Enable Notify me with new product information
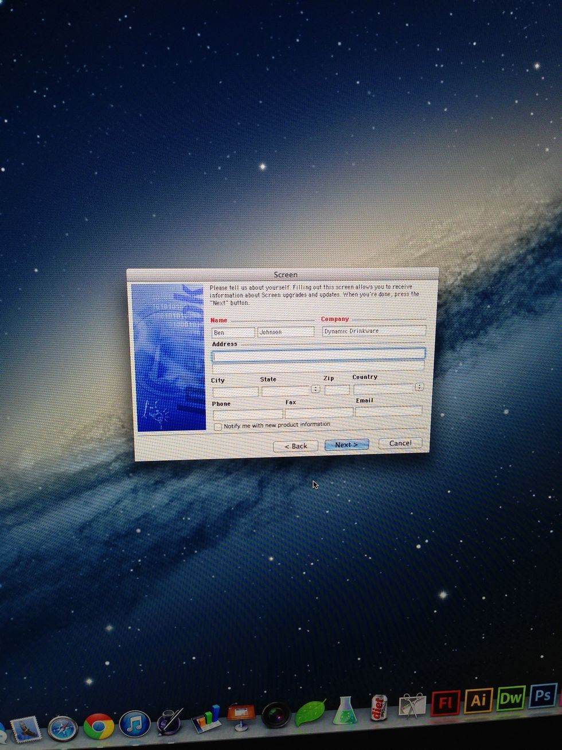 [218, 427]
